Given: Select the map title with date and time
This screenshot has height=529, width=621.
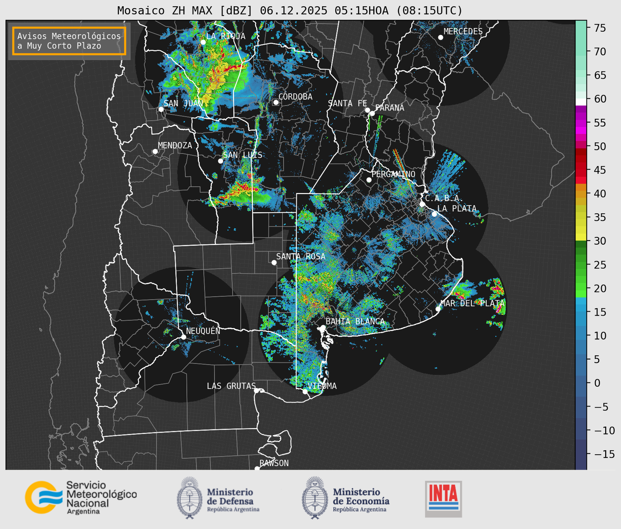Looking at the screenshot, I should click(290, 11).
